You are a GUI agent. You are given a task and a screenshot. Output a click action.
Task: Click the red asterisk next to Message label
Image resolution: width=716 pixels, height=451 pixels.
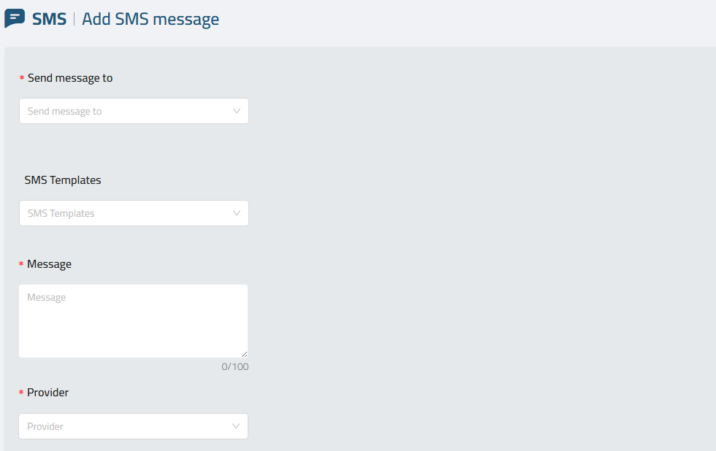pos(21,264)
